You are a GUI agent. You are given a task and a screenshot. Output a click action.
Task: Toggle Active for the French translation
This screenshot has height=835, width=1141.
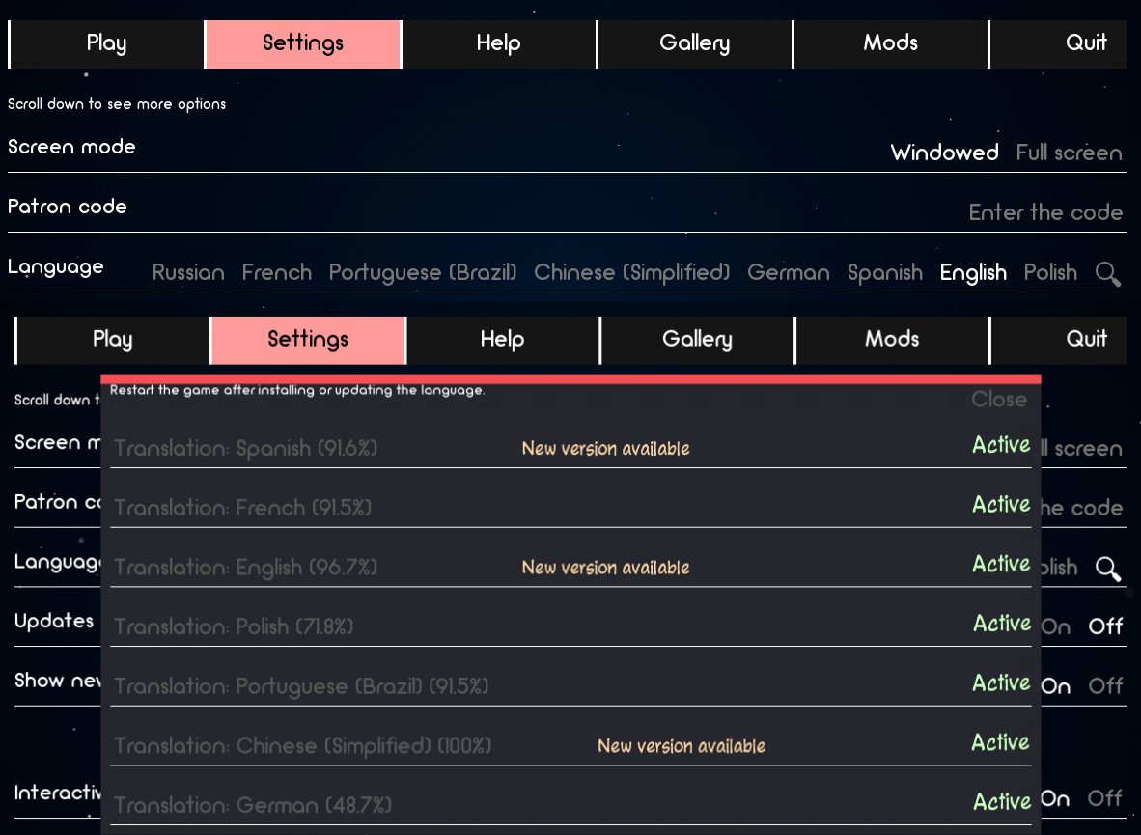pyautogui.click(x=1001, y=505)
